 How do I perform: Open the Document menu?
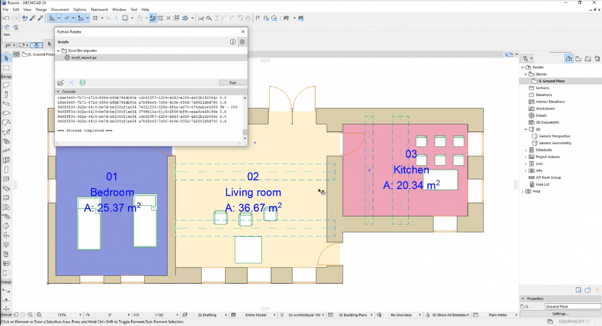[x=60, y=10]
